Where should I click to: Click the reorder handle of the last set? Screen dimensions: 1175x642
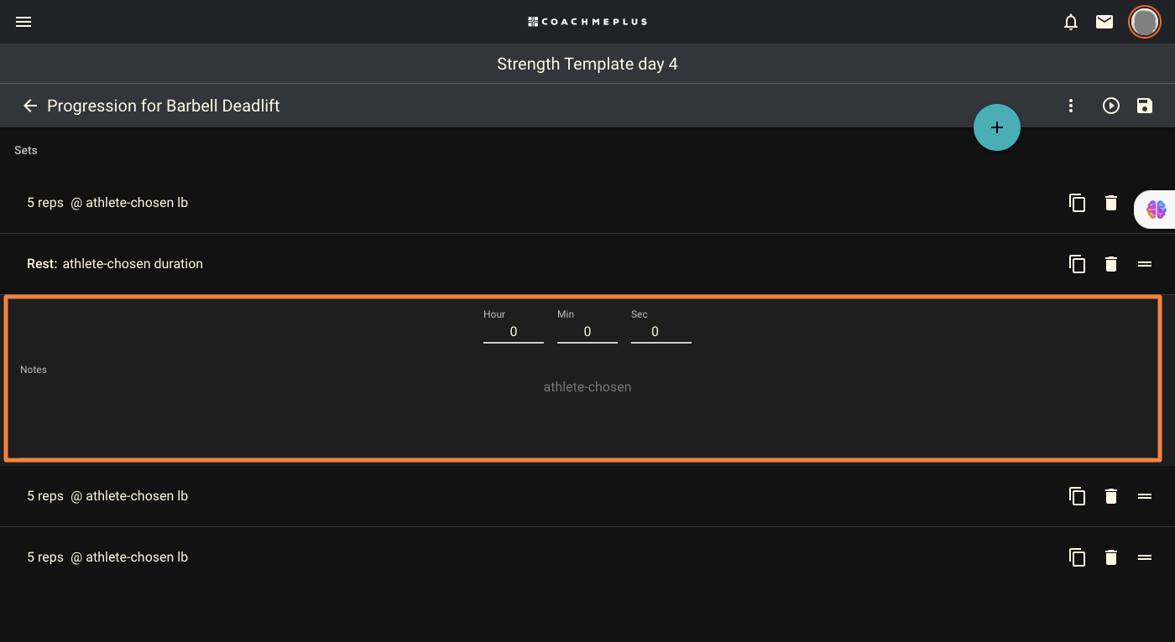1145,557
